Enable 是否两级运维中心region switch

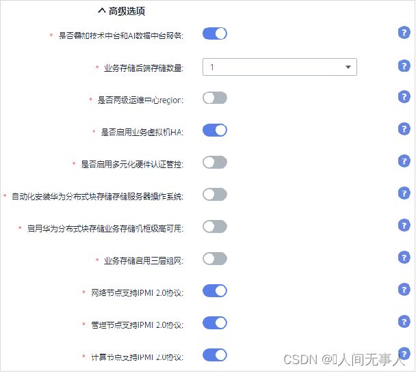(215, 98)
